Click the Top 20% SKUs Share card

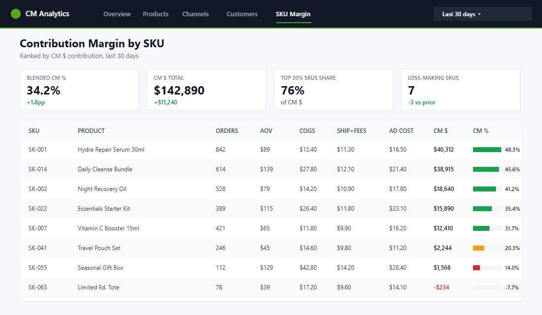click(x=334, y=89)
